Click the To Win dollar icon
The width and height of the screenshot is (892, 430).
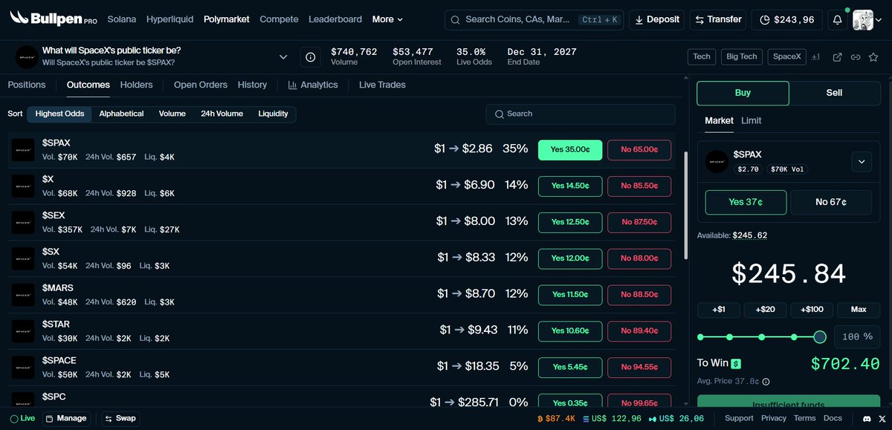(x=736, y=364)
